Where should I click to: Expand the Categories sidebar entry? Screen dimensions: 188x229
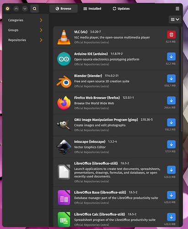click(25, 20)
